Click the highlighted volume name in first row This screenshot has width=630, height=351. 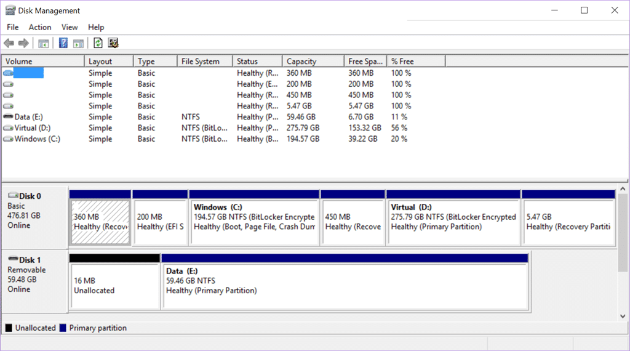pyautogui.click(x=28, y=73)
